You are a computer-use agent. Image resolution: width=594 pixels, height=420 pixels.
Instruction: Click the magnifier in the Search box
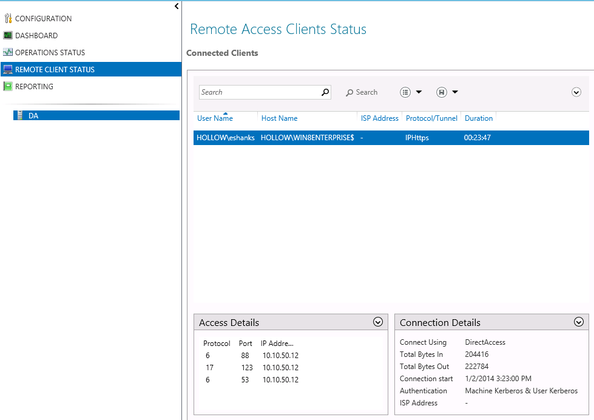click(325, 92)
